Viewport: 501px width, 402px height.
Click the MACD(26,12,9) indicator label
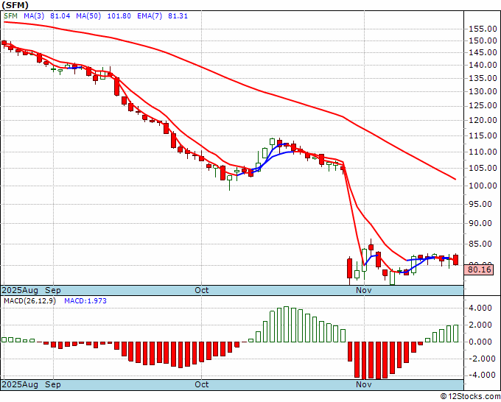(29, 301)
